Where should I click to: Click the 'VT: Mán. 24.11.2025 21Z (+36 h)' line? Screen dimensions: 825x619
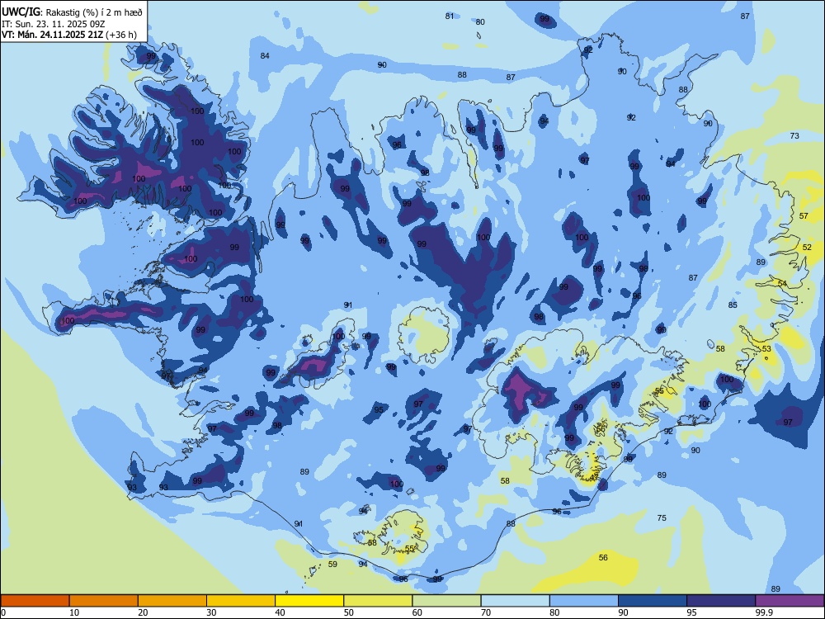point(69,35)
